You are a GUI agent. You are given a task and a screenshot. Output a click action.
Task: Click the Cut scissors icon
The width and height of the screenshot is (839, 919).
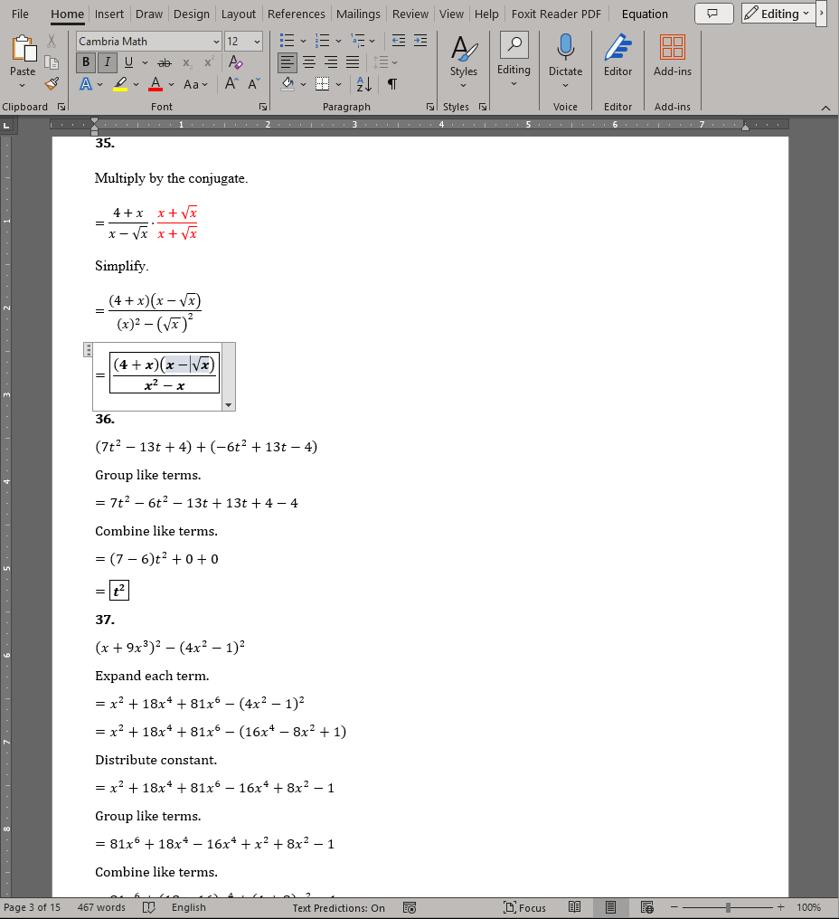click(x=52, y=41)
